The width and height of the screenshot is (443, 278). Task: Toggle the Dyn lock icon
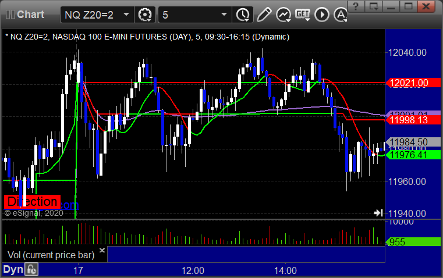(31, 269)
